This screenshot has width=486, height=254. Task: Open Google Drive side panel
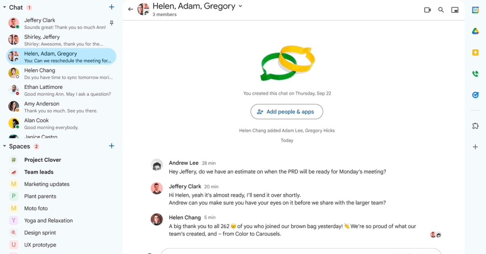[x=475, y=32]
